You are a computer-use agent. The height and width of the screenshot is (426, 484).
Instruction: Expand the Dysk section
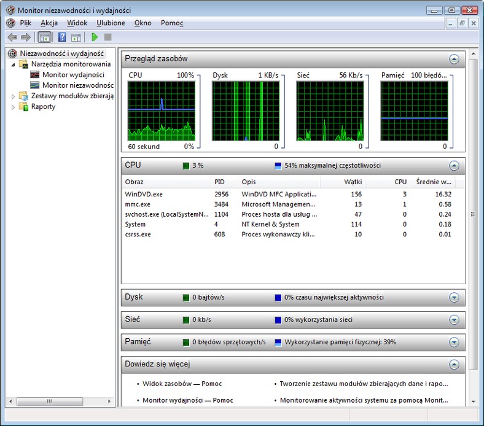coord(454,298)
